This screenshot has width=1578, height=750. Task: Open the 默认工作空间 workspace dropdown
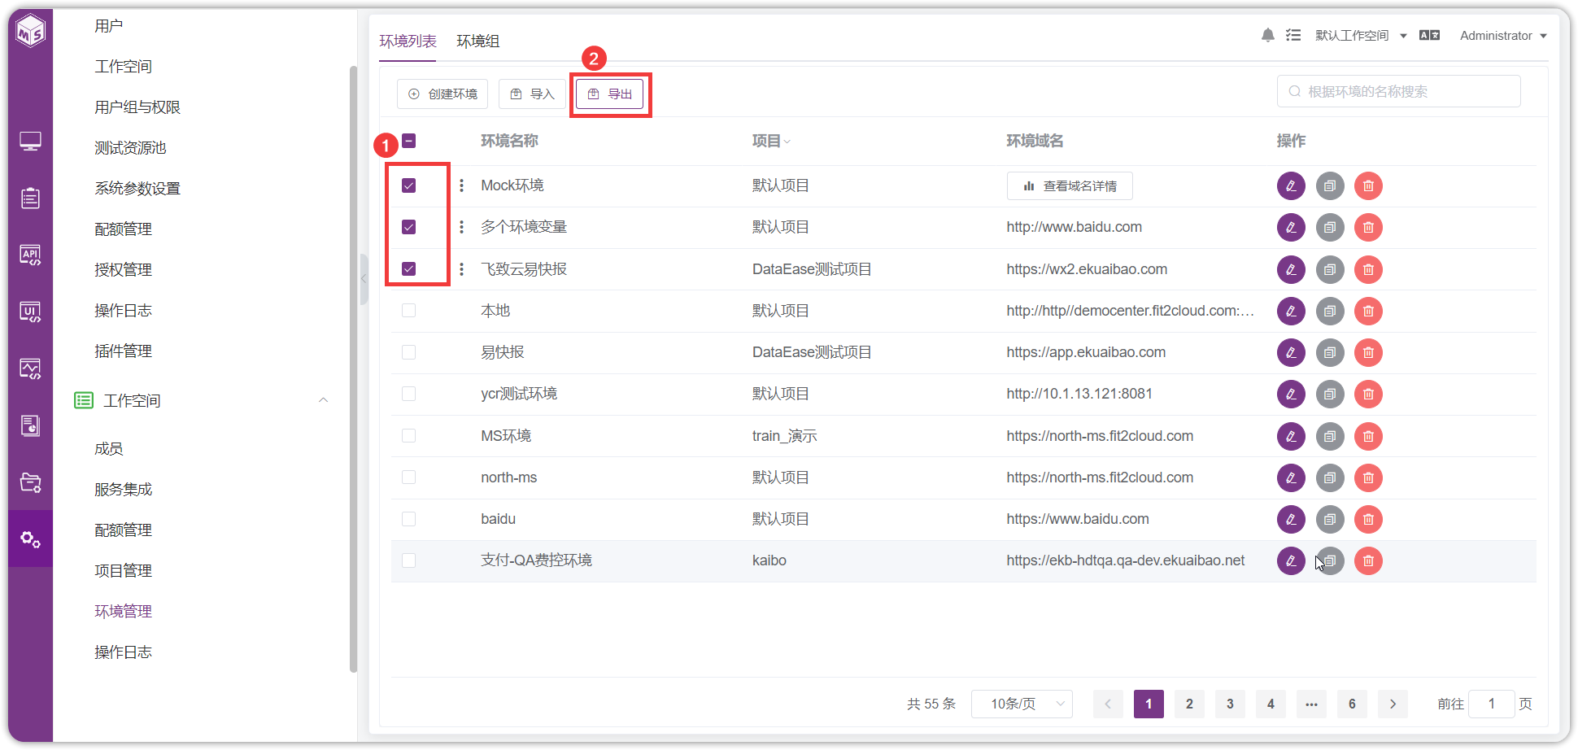(1361, 36)
